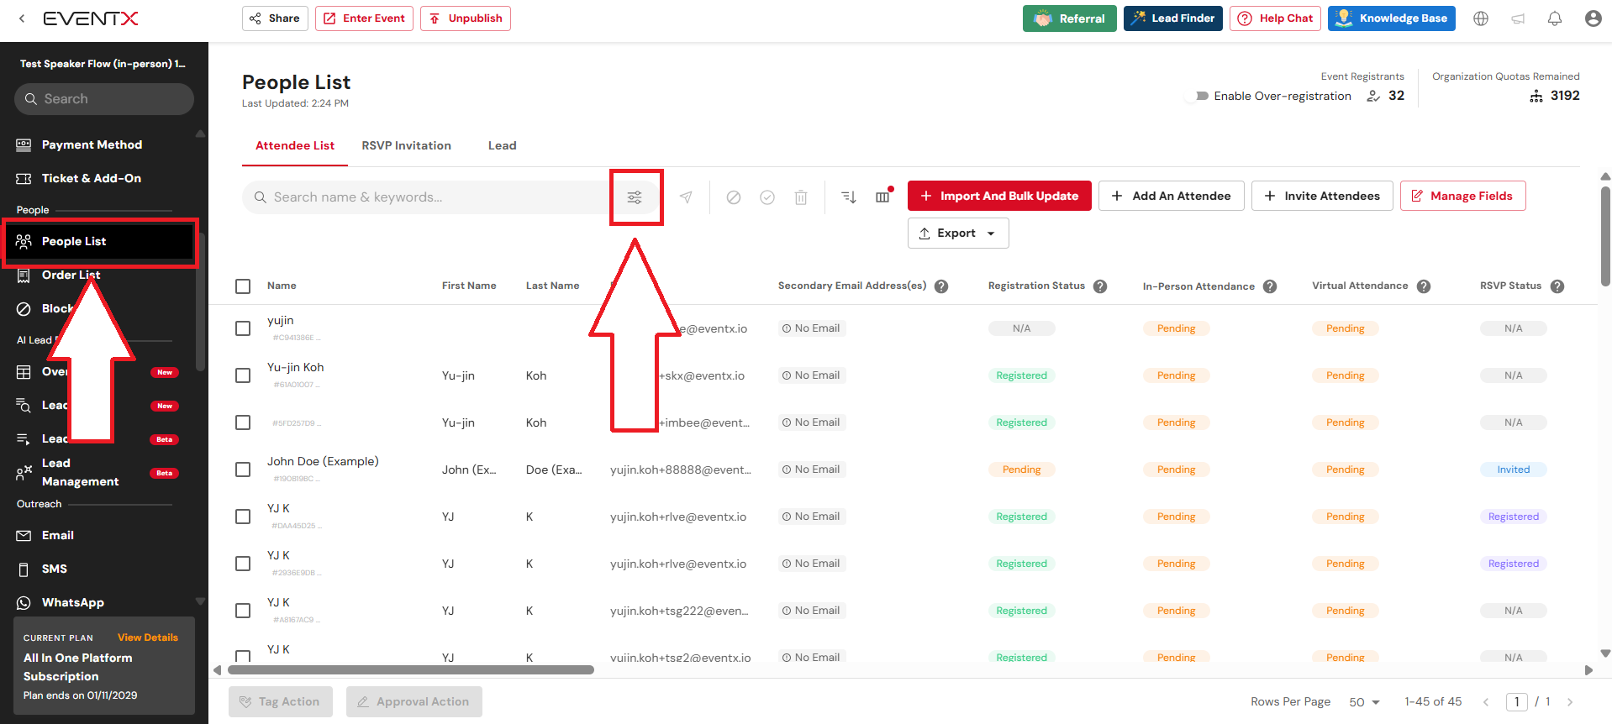Switch to the Attendee List tab
Viewport: 1612px width, 724px height.
[x=295, y=145]
